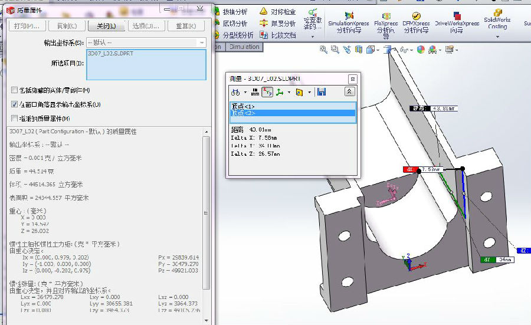The height and width of the screenshot is (325, 531).
Task: Click the dX red dimension label
Action: click(x=410, y=169)
